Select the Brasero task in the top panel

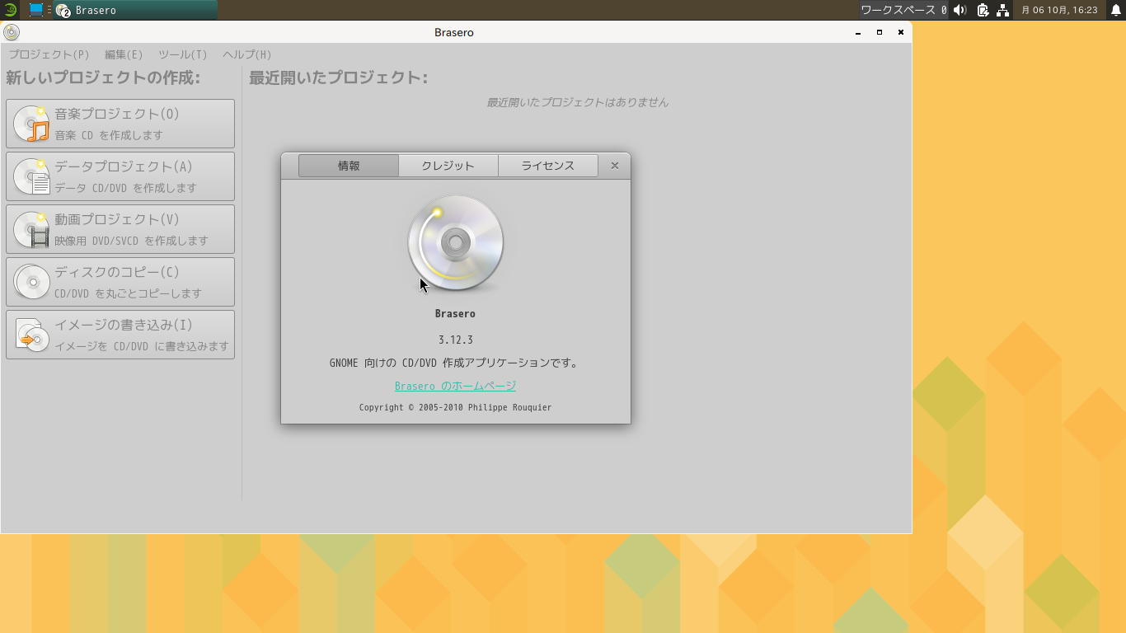pyautogui.click(x=135, y=10)
